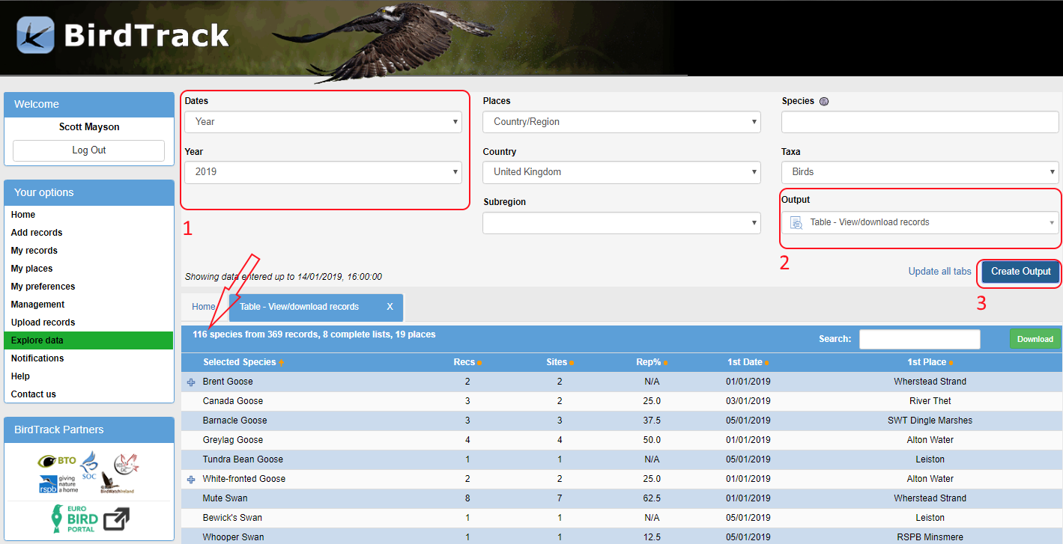This screenshot has height=544, width=1063.
Task: Click the BirdTrack logo icon
Action: 35,35
